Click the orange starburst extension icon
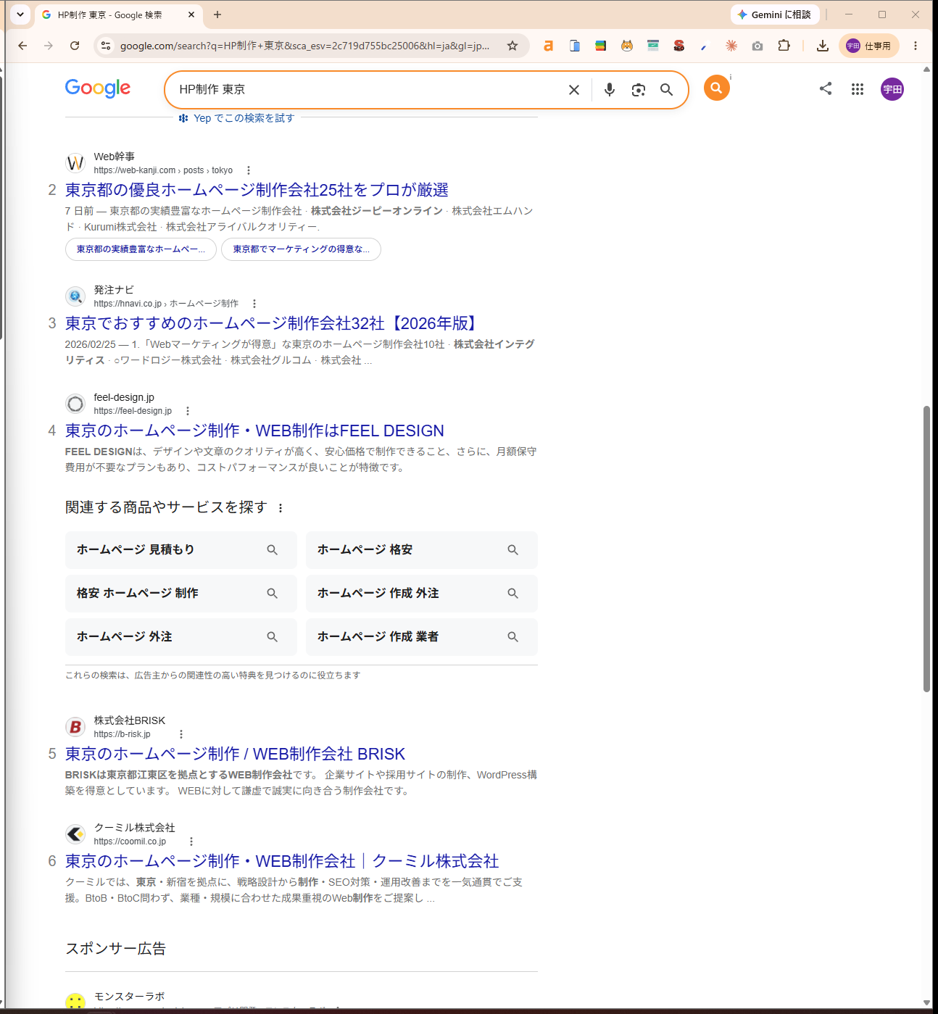The image size is (938, 1014). [x=731, y=46]
